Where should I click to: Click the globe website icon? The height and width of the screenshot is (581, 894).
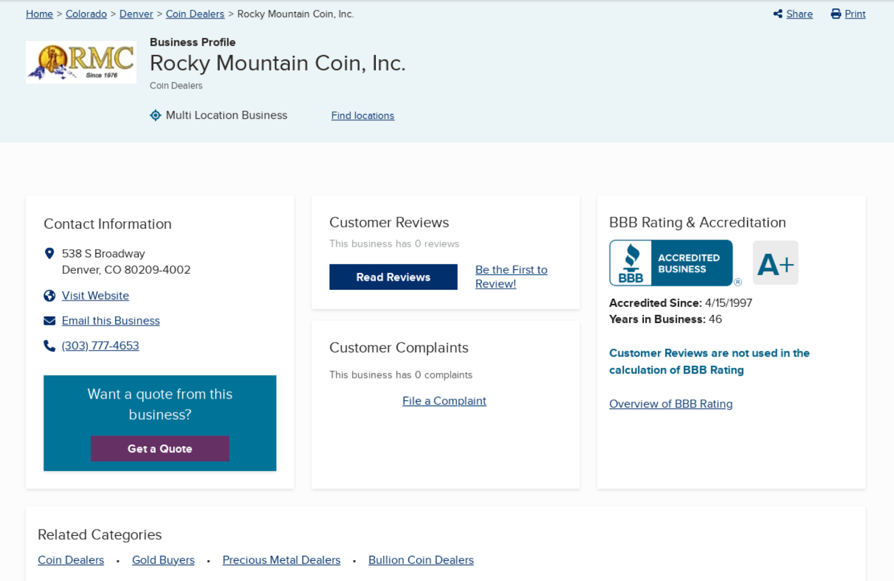(49, 296)
